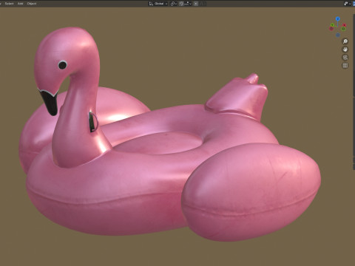
Task: Toggle perspective/orthographic grid button
Action: tap(345, 66)
